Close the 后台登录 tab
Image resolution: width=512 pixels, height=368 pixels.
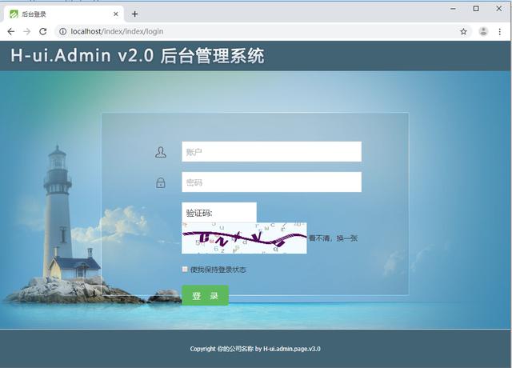pyautogui.click(x=116, y=14)
